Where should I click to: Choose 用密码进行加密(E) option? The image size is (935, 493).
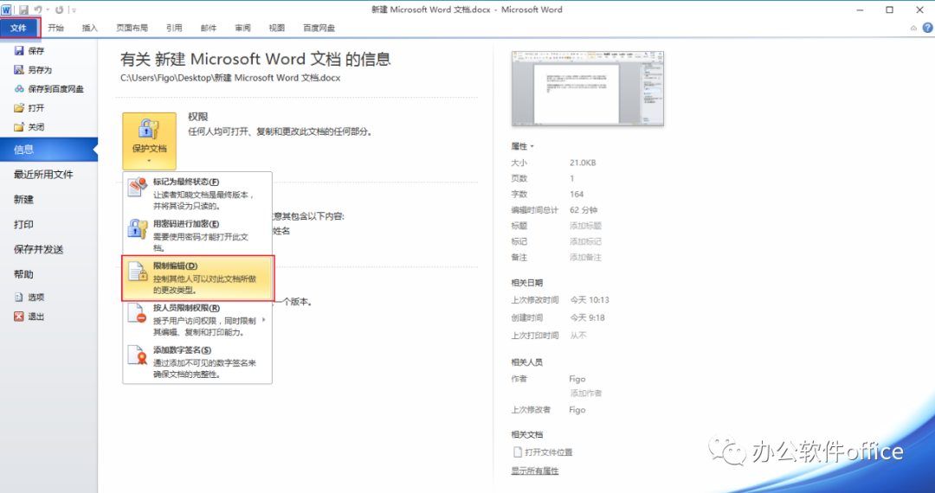[x=197, y=236]
